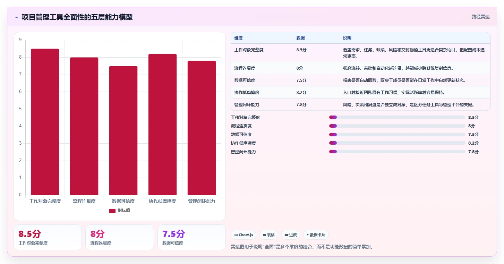The image size is (504, 264).
Task: Click the 8.2分 label beside progress bar
Action: [x=473, y=143]
